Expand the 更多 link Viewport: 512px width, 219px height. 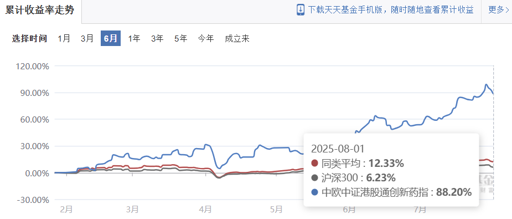click(498, 10)
